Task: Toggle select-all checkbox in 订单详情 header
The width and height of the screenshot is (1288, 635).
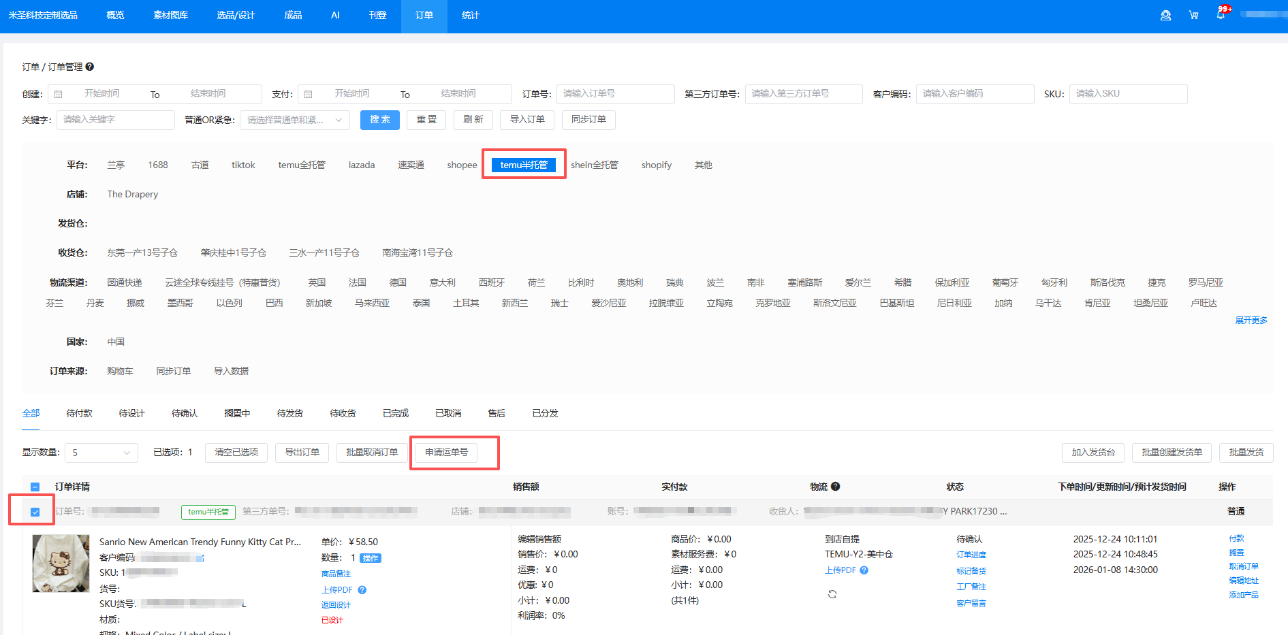Action: 35,487
